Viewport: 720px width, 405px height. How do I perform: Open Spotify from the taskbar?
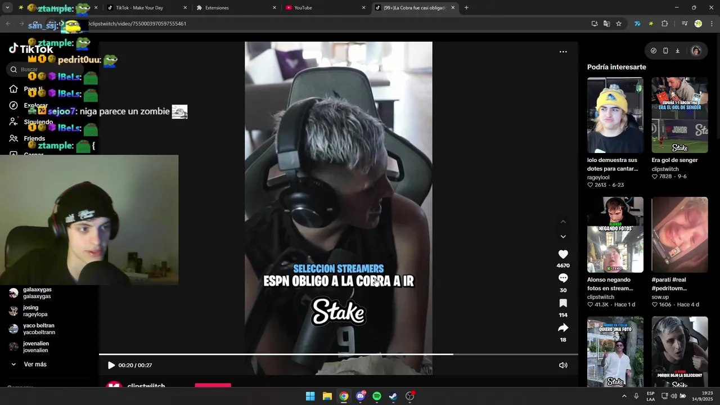[377, 396]
